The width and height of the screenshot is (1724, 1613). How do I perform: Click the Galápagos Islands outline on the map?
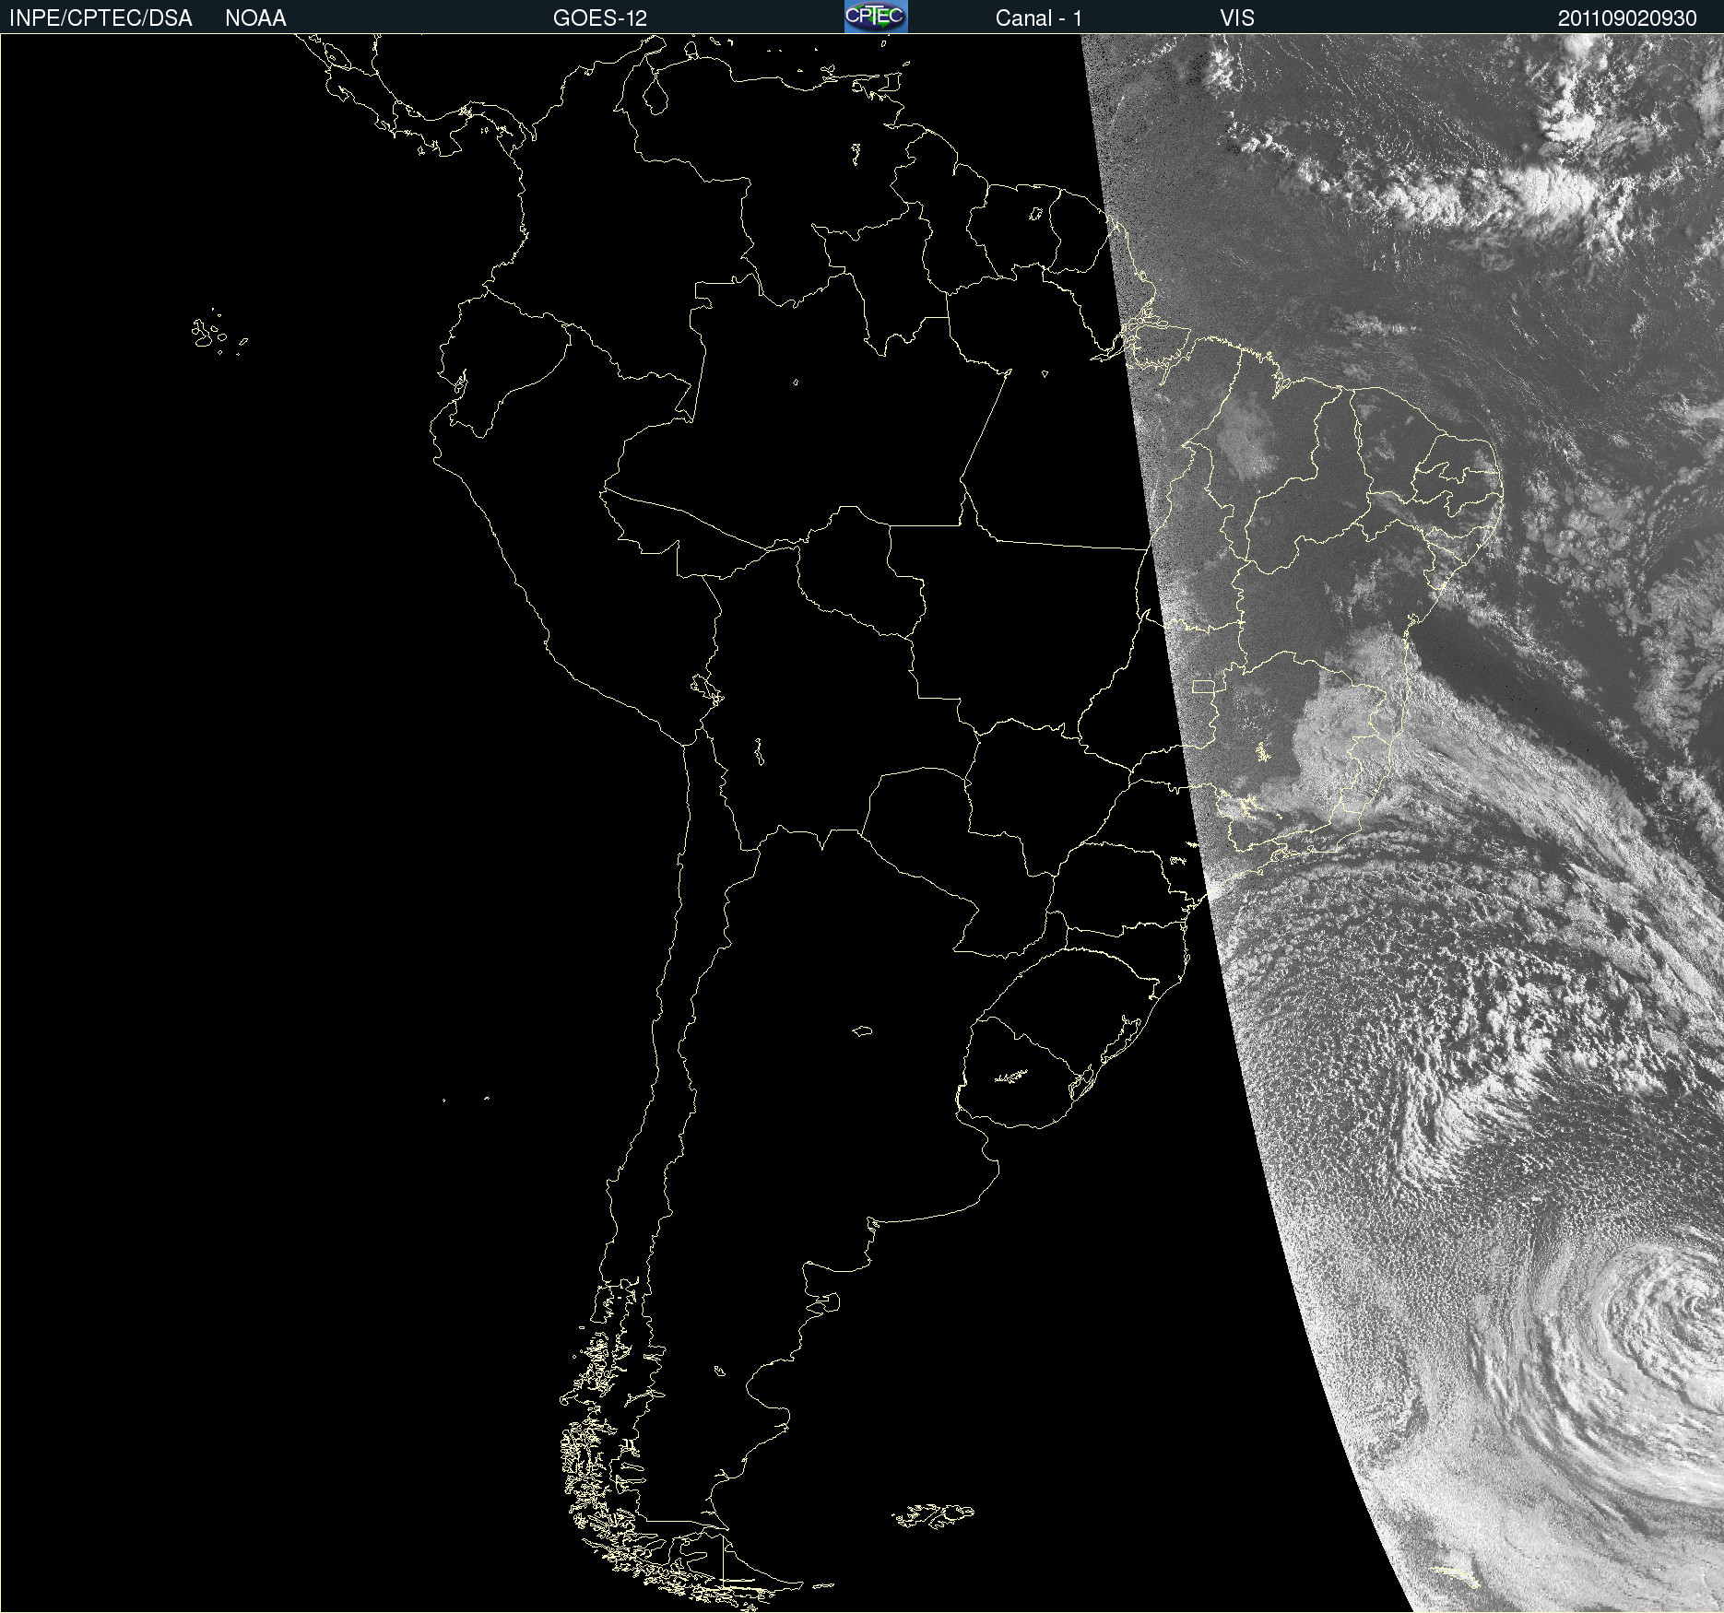coord(218,333)
